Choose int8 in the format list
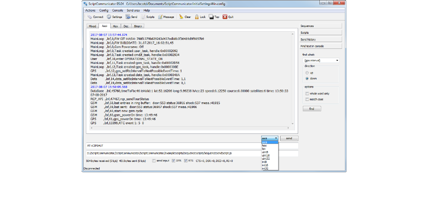The image size is (428, 201). (x=270, y=162)
